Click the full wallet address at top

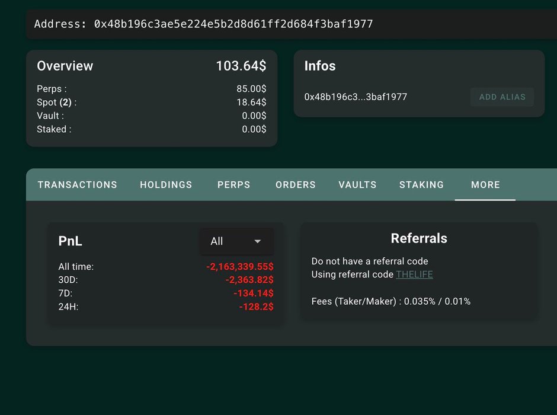[x=203, y=24]
